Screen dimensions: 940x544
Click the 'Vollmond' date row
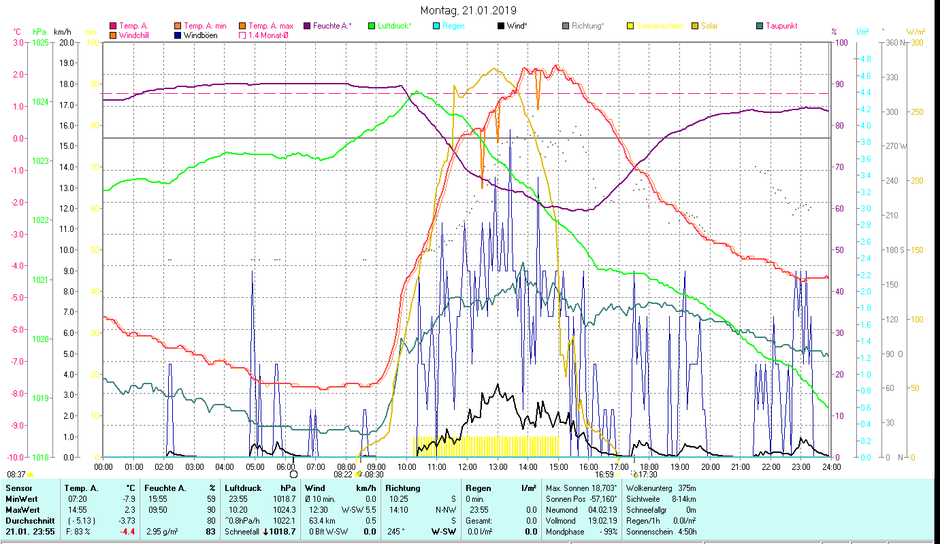pos(582,521)
